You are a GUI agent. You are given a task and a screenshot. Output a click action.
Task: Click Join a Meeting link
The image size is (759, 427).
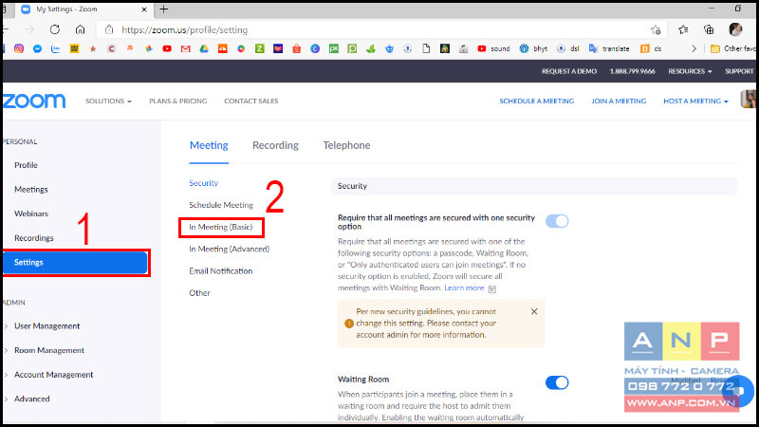click(x=619, y=102)
